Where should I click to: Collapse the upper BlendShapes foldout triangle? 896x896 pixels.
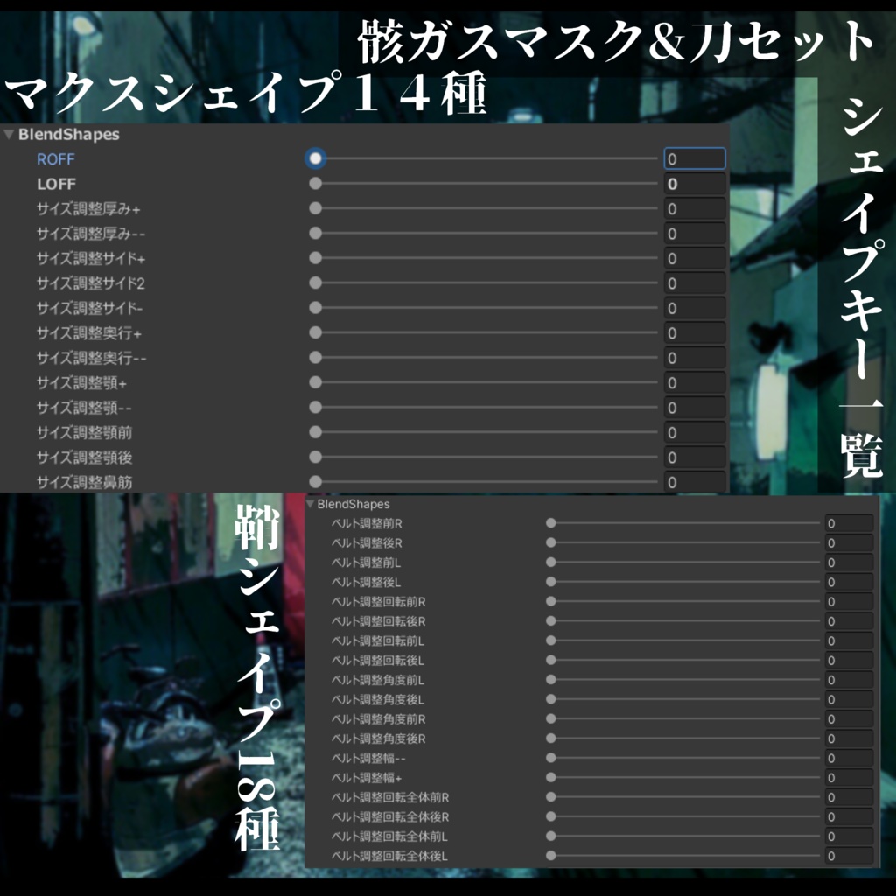pyautogui.click(x=9, y=135)
